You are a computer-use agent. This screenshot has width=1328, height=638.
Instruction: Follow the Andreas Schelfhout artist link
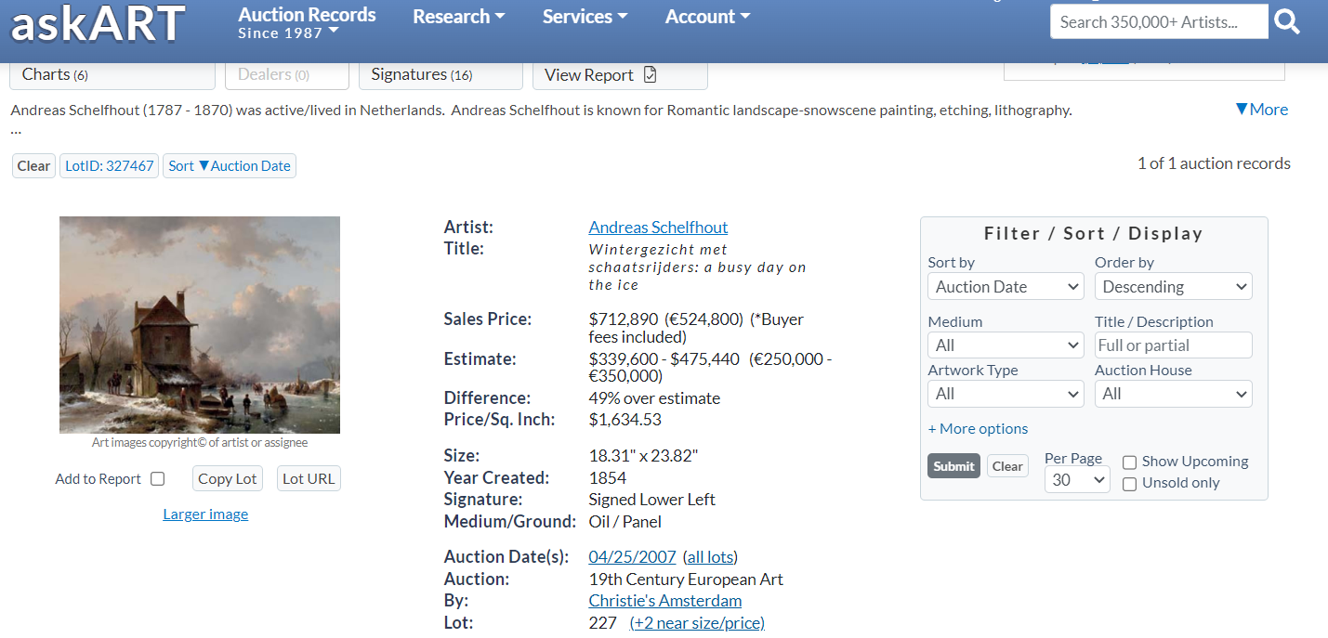pyautogui.click(x=658, y=228)
